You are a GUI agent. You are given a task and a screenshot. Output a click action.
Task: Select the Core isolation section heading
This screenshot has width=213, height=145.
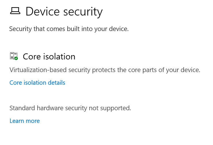coord(49,57)
